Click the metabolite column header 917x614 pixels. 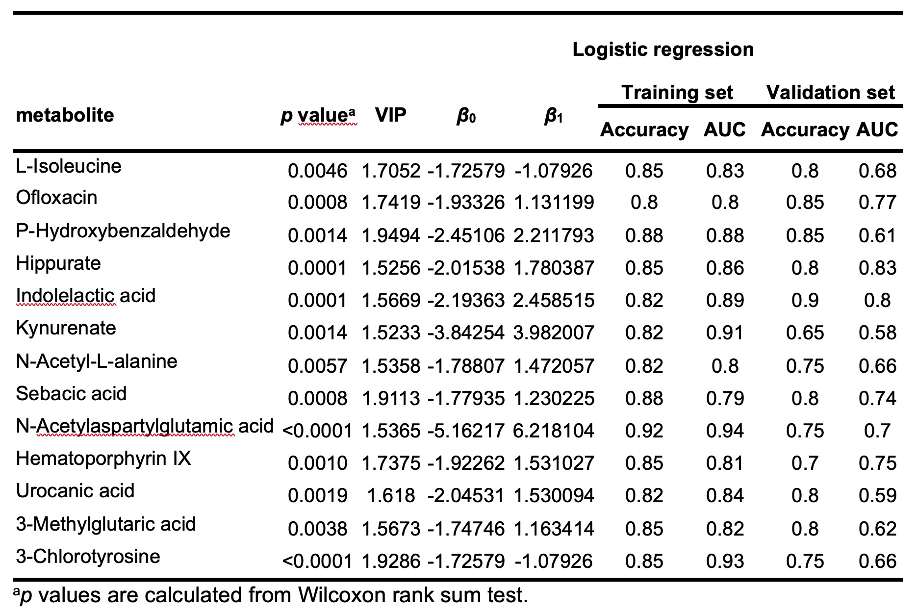65,115
